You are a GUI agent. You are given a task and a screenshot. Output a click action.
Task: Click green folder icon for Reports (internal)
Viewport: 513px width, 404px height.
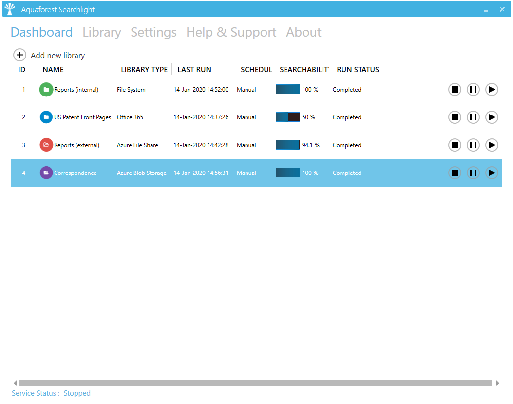(46, 90)
